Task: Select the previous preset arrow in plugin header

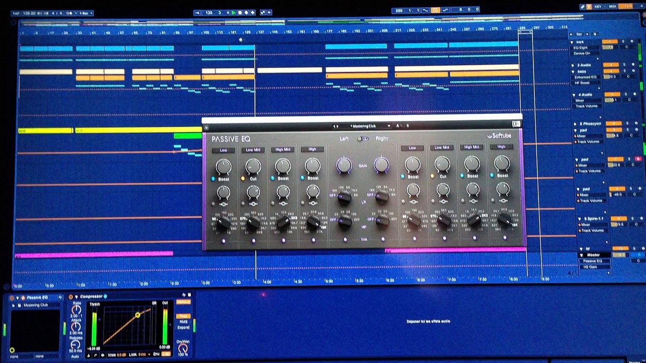Action: point(334,126)
